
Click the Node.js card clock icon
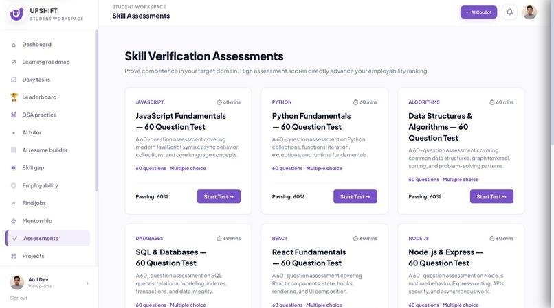point(492,239)
